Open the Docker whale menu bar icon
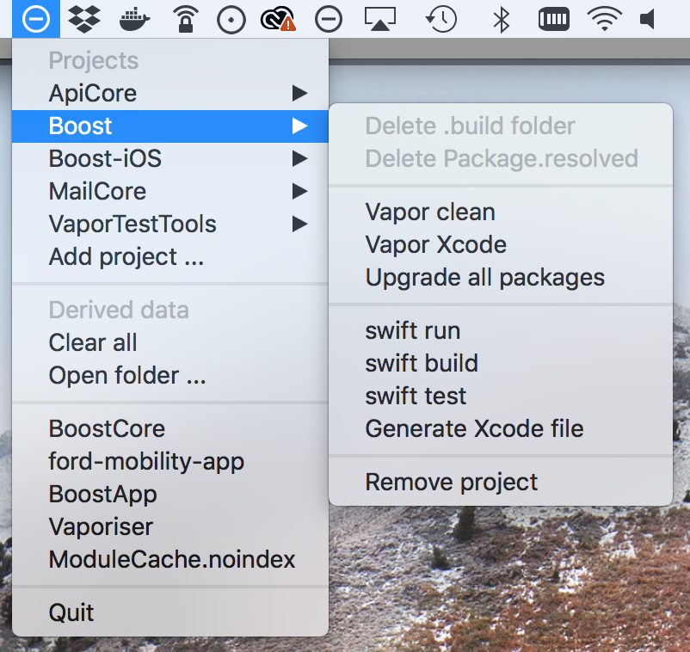This screenshot has height=652, width=690. pyautogui.click(x=134, y=19)
